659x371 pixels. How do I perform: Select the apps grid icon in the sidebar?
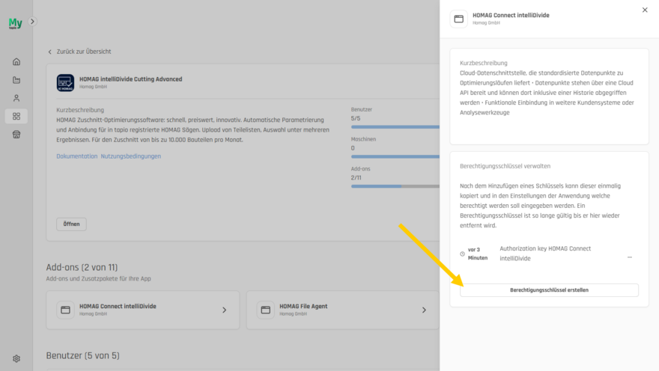click(x=16, y=116)
